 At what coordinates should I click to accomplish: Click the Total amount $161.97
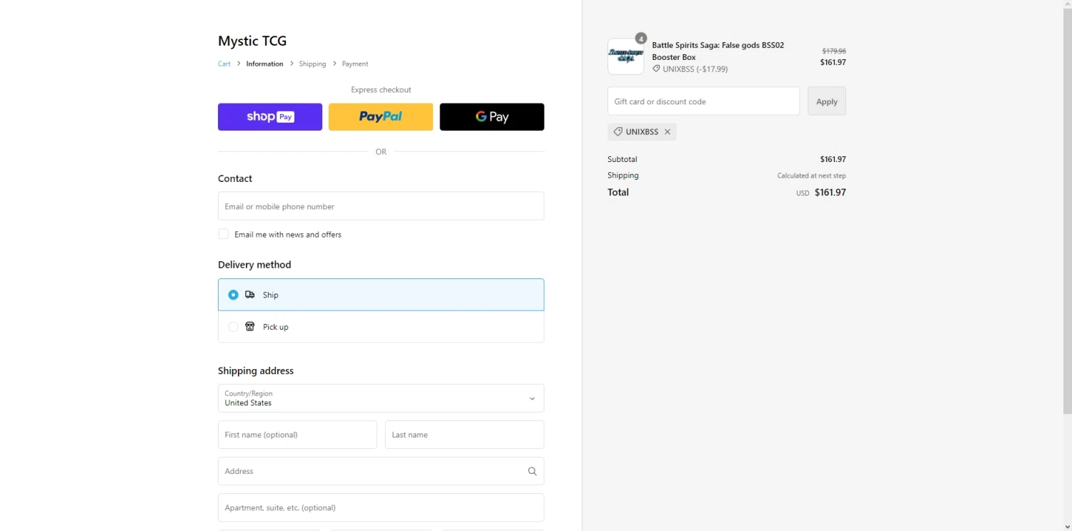830,193
